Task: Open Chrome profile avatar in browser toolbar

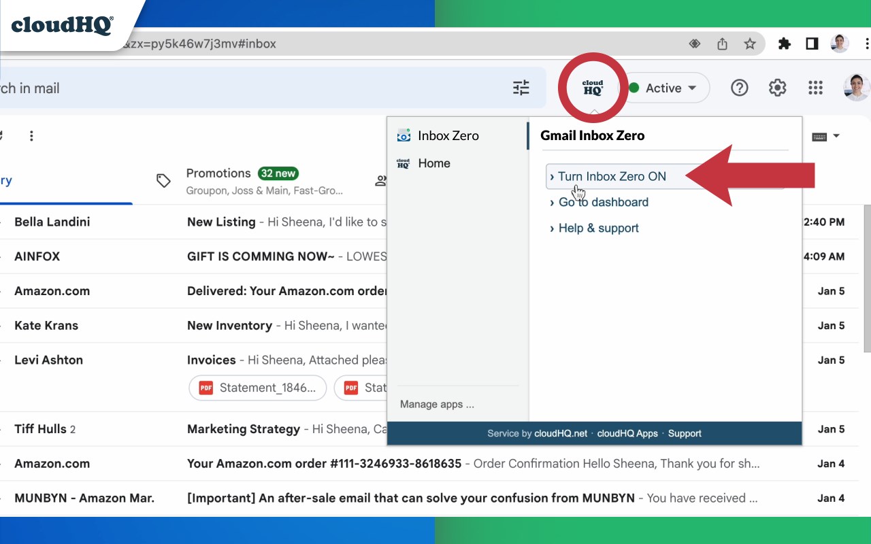Action: click(x=840, y=44)
